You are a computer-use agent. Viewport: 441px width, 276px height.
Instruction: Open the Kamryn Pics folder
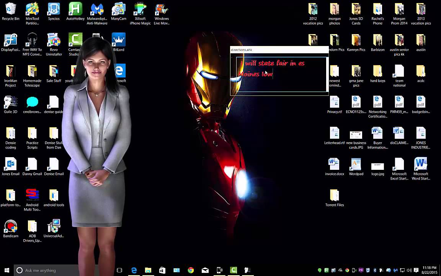coord(356,43)
